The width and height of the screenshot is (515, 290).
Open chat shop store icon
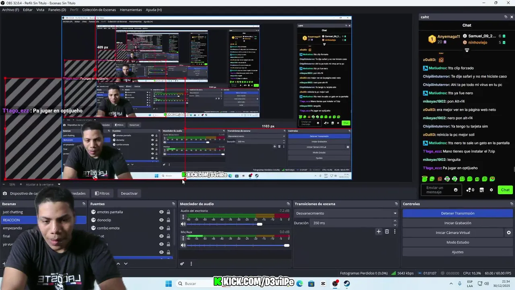[482, 190]
